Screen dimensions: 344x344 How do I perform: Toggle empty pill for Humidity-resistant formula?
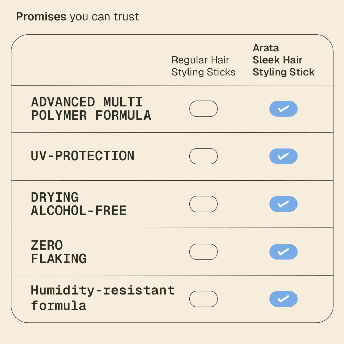coord(203,299)
